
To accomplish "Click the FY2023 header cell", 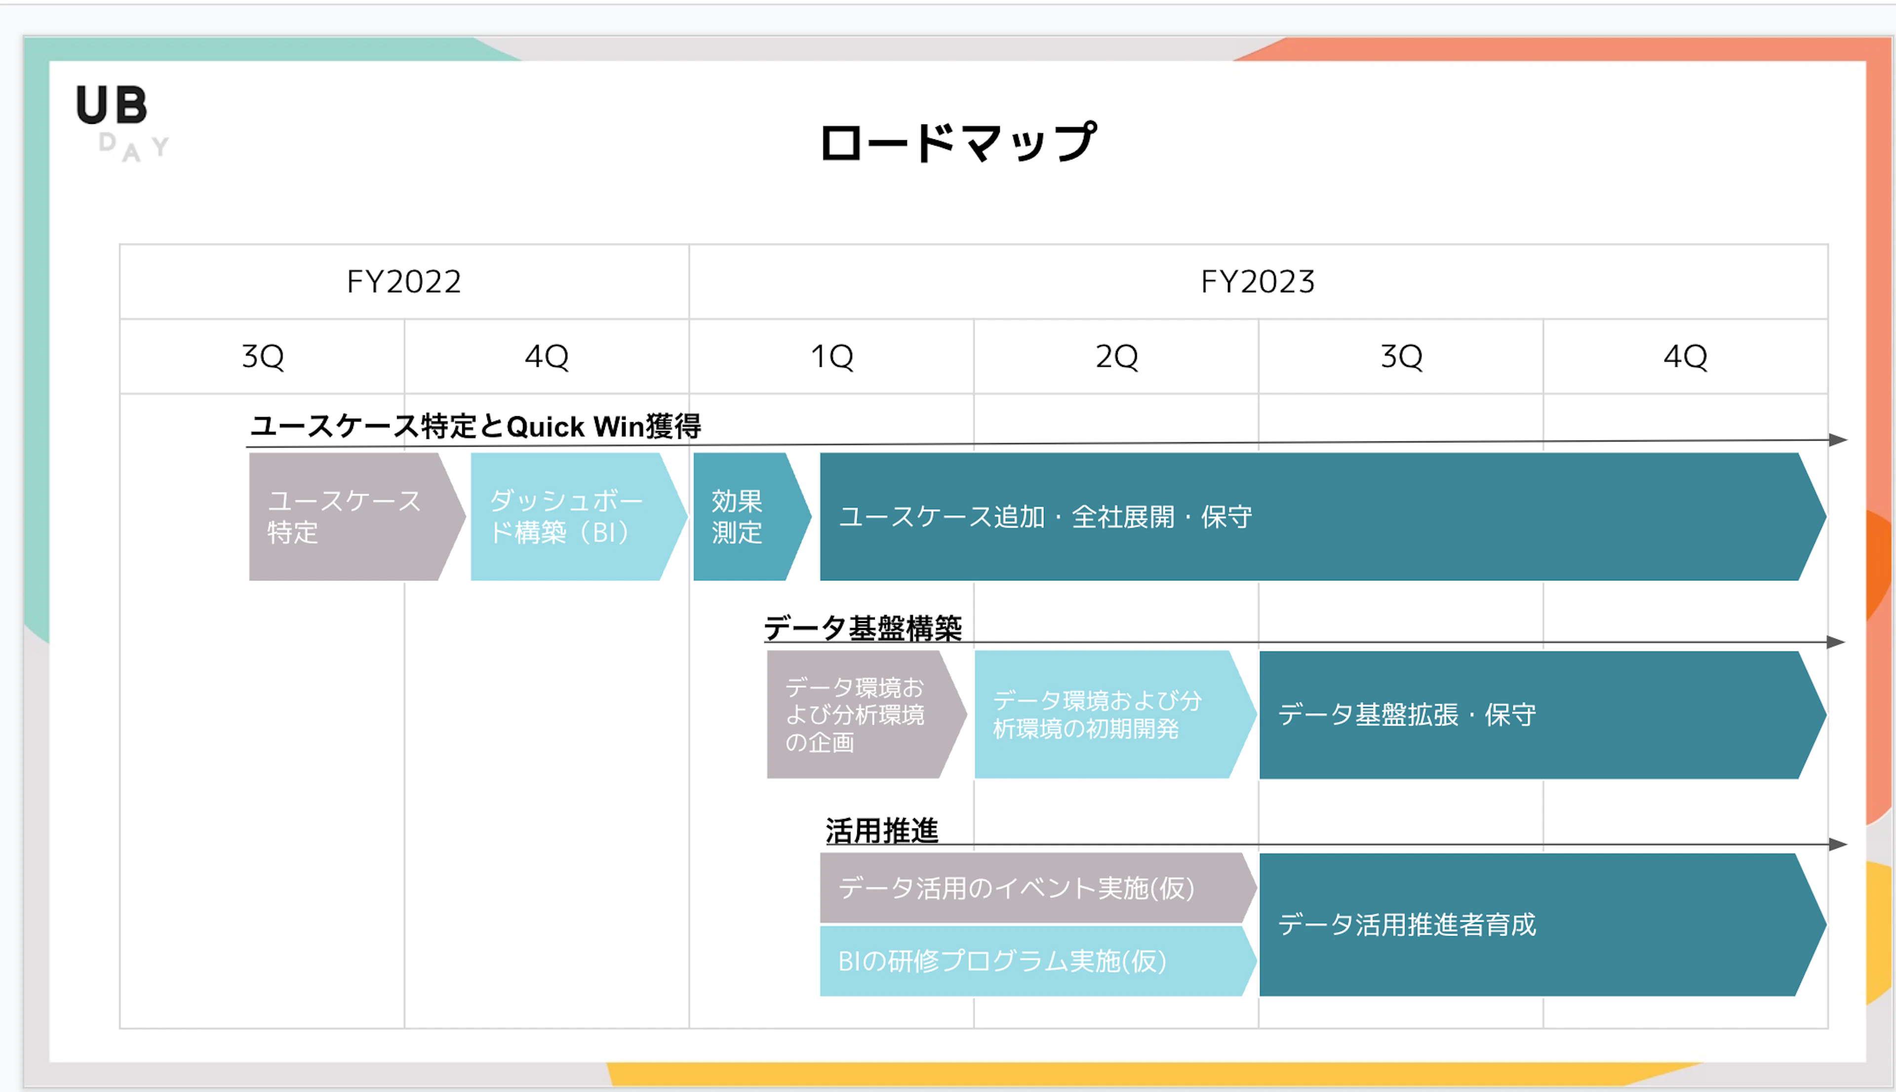I will 1258,282.
